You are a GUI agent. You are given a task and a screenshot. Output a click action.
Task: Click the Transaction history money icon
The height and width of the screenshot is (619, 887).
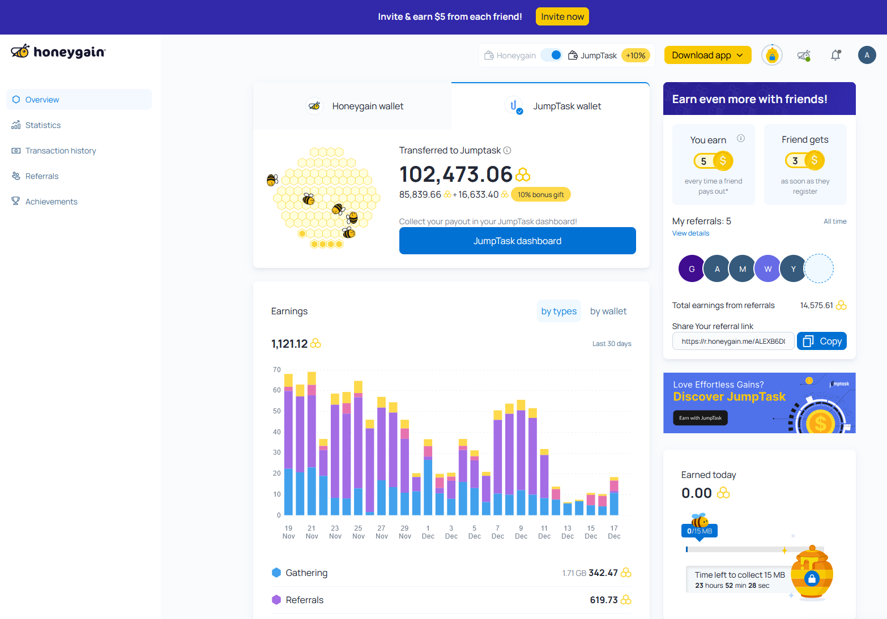[x=16, y=150]
